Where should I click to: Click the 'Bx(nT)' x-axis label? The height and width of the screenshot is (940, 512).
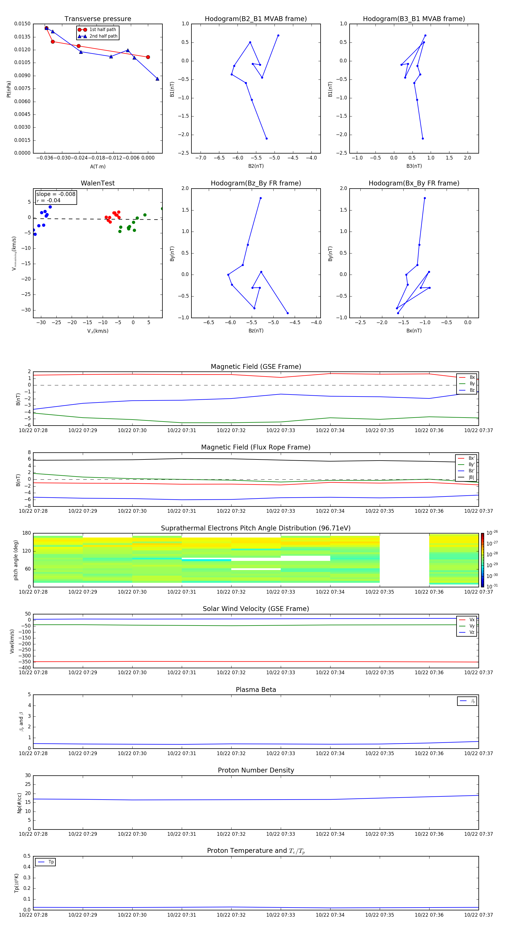point(414,331)
